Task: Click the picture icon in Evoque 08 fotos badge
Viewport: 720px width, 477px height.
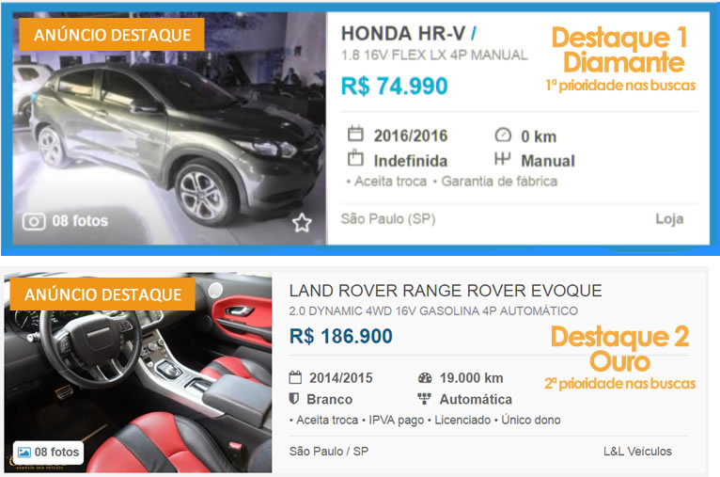Action: tap(23, 453)
